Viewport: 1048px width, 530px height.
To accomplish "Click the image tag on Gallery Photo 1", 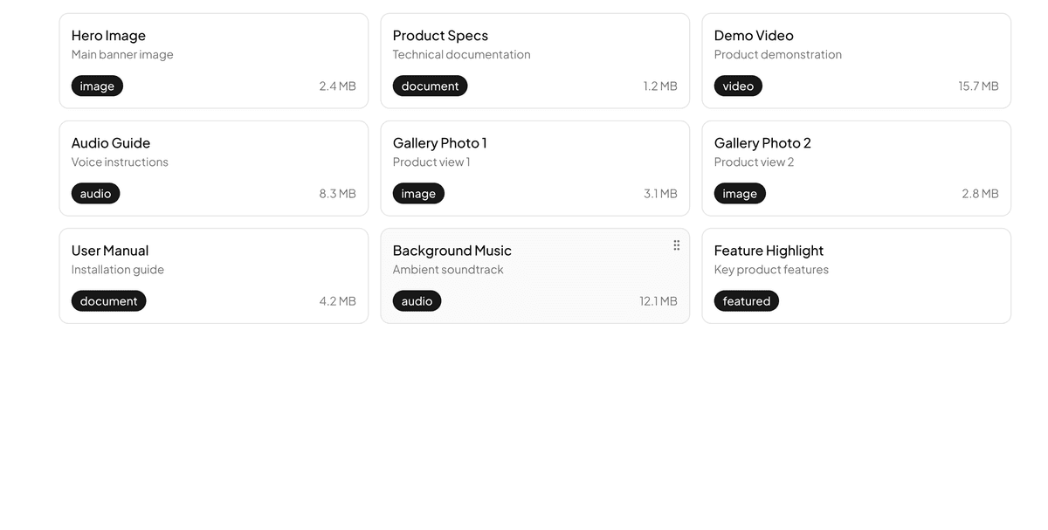I will pyautogui.click(x=418, y=193).
